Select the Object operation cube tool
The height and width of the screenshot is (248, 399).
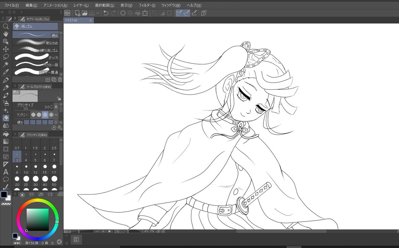tap(6, 41)
